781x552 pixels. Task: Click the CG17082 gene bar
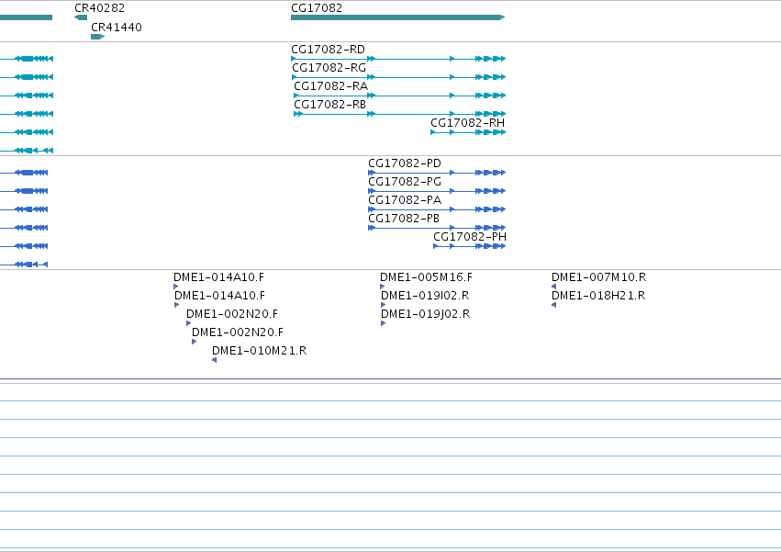(x=398, y=17)
